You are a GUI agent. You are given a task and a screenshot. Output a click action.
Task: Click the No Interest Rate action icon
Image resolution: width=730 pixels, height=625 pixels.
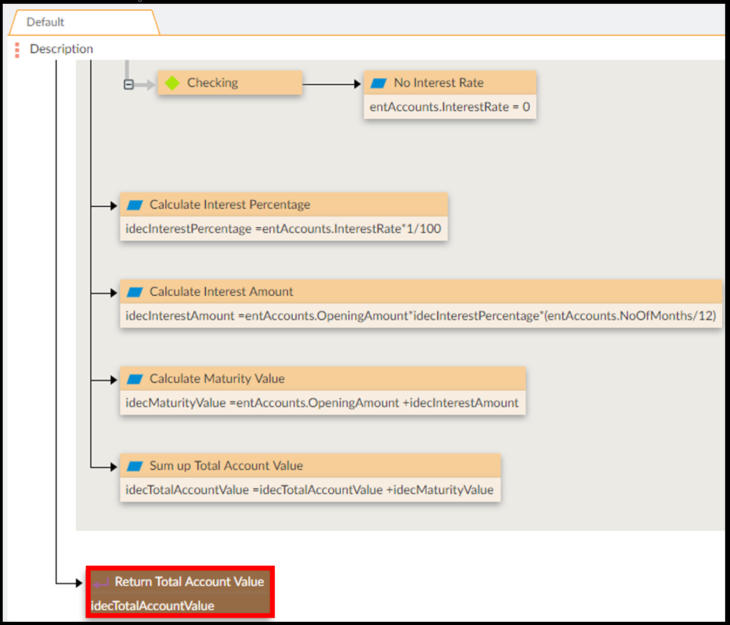pos(378,83)
